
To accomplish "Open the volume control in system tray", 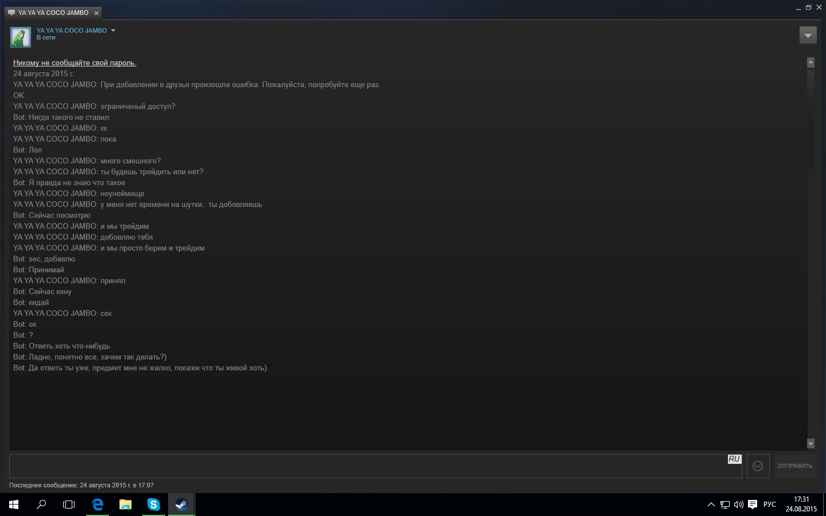I will coord(738,505).
